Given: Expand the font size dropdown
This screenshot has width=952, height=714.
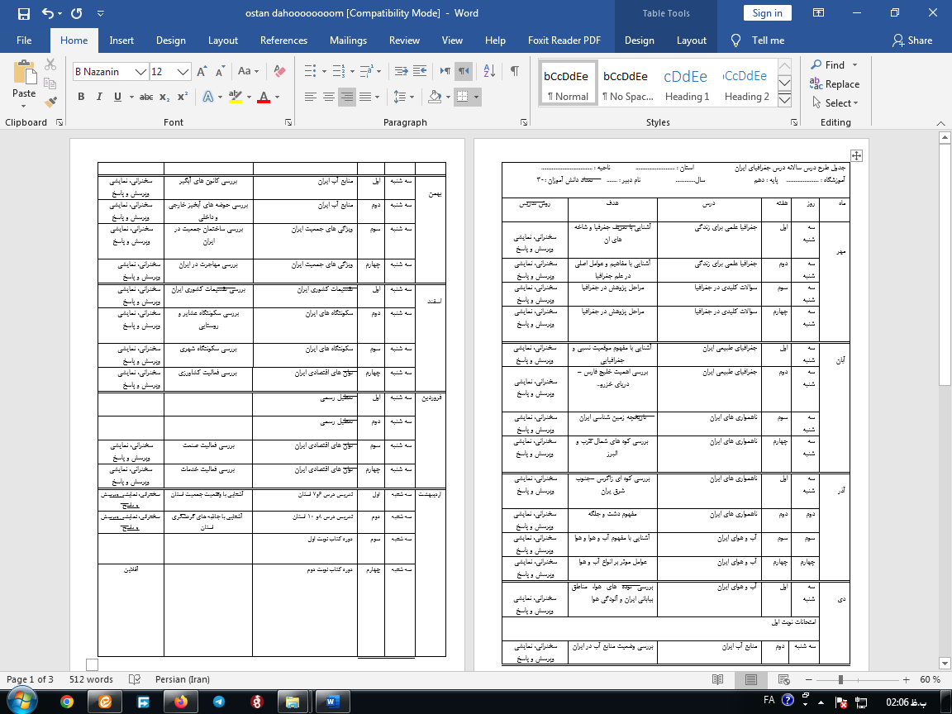Looking at the screenshot, I should coord(183,72).
